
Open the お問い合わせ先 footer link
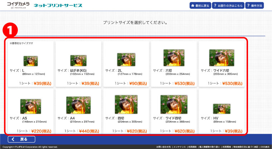pos(164,147)
